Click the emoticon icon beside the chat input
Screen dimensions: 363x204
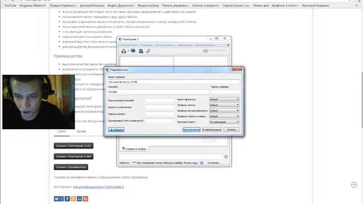tap(226, 156)
